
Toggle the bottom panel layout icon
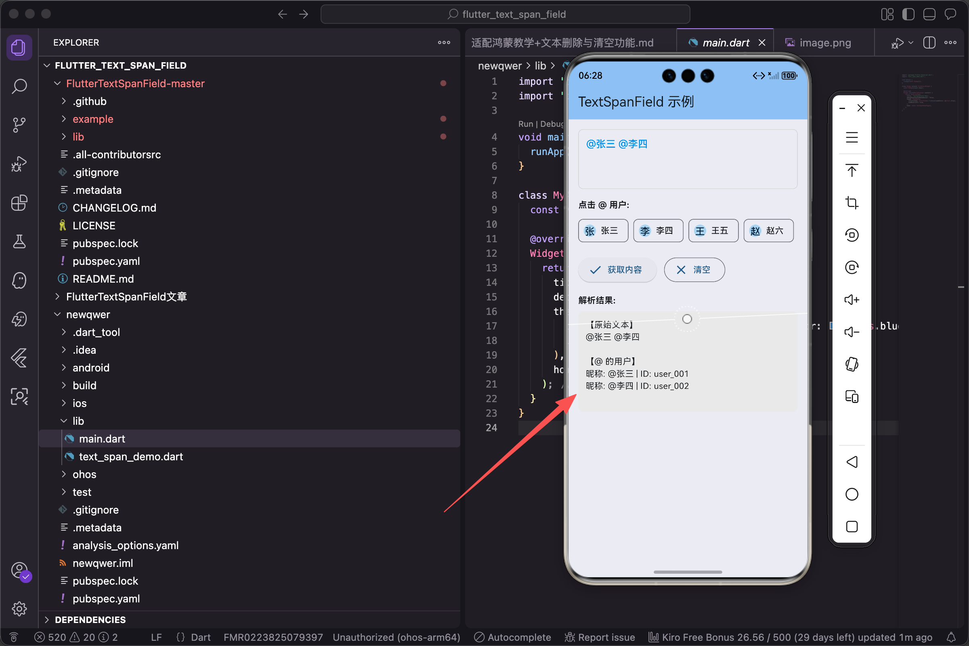pyautogui.click(x=929, y=15)
